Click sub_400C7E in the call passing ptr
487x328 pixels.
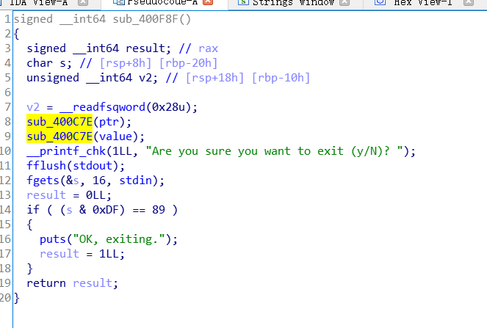[x=59, y=122]
